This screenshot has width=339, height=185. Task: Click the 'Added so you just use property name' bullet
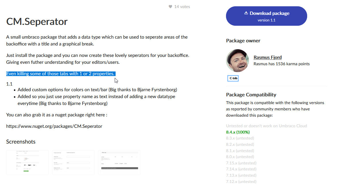pyautogui.click(x=96, y=100)
